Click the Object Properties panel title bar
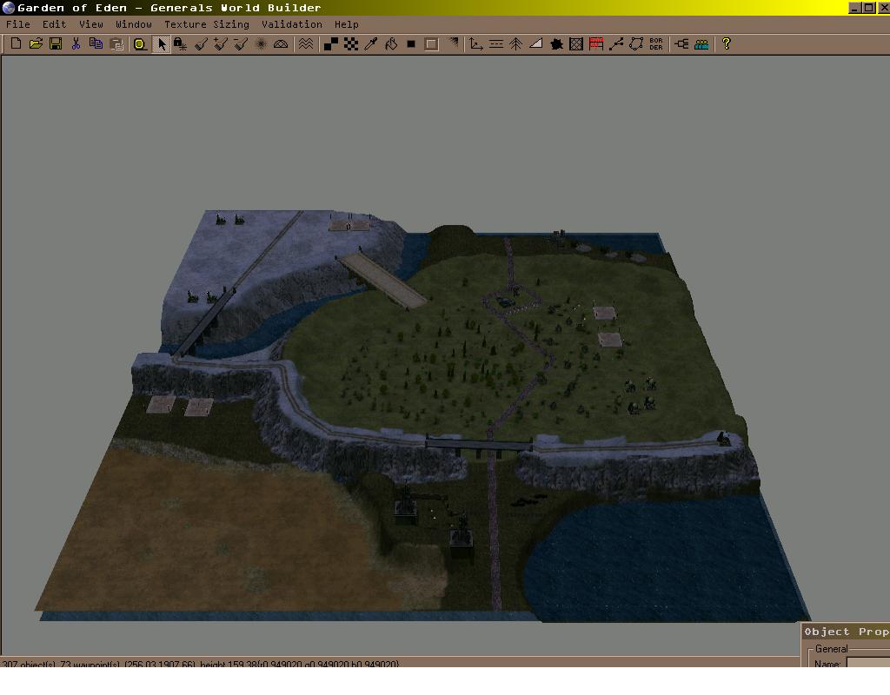 pyautogui.click(x=846, y=632)
